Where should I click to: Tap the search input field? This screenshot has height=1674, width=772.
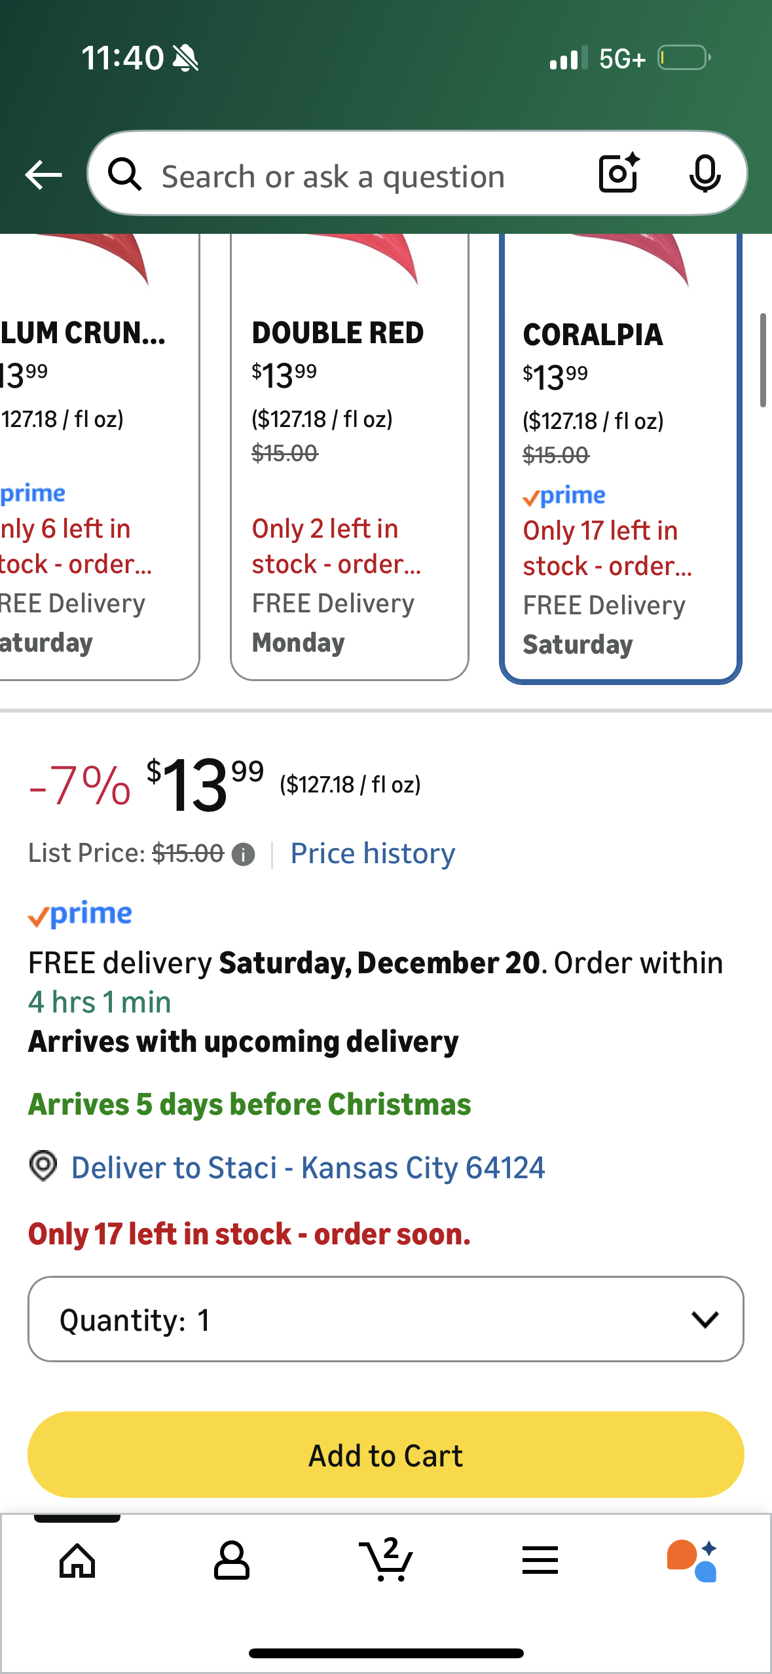(x=367, y=176)
